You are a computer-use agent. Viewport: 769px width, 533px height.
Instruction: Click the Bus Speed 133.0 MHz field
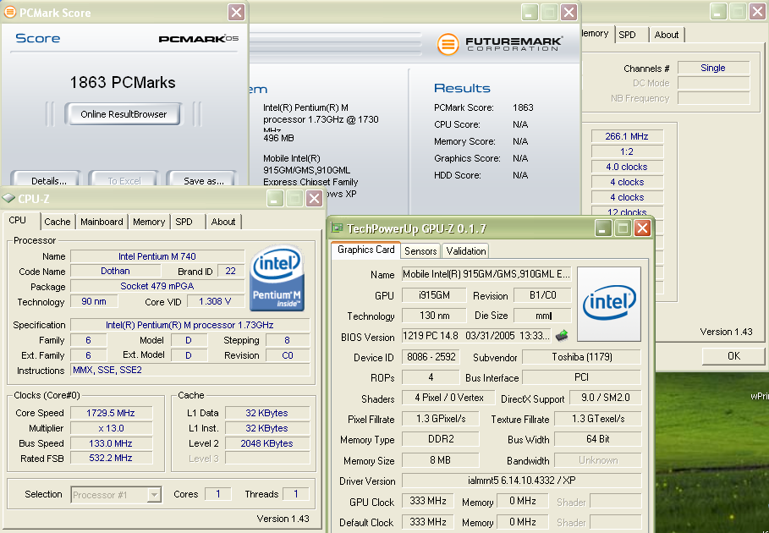(111, 443)
